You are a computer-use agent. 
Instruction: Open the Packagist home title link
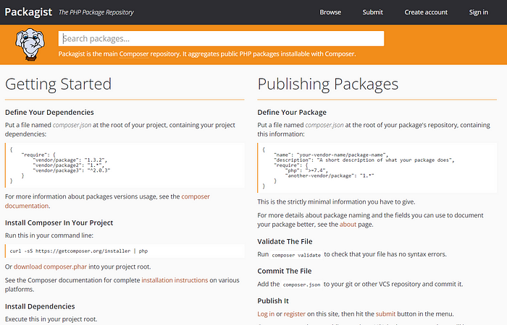pos(28,12)
